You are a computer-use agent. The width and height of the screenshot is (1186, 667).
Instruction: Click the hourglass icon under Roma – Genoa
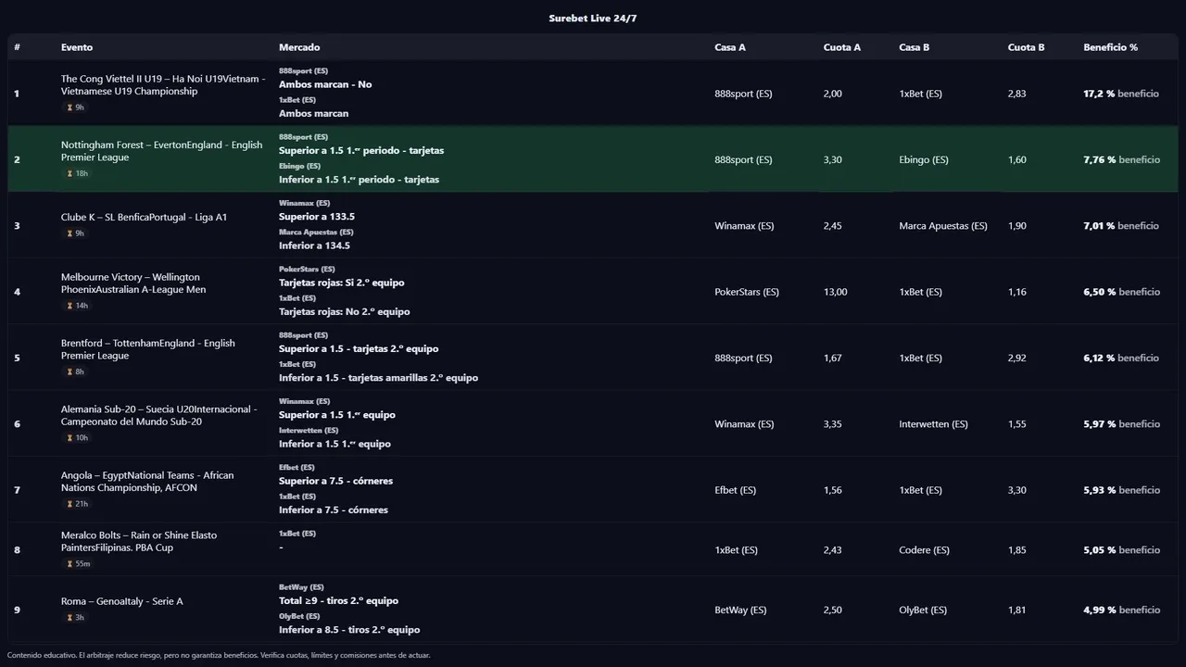(x=69, y=618)
